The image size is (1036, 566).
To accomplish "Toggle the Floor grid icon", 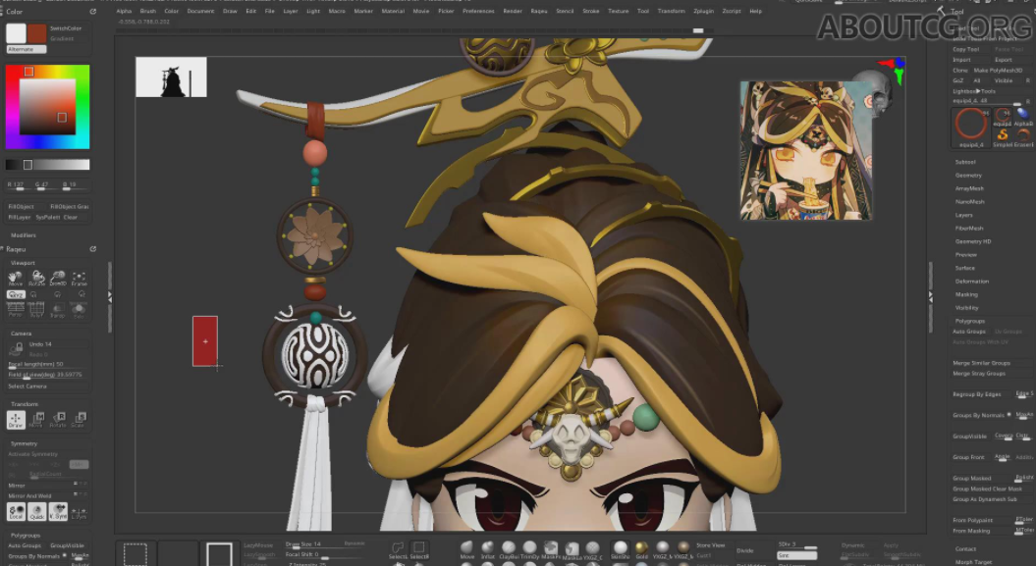I will click(x=36, y=310).
